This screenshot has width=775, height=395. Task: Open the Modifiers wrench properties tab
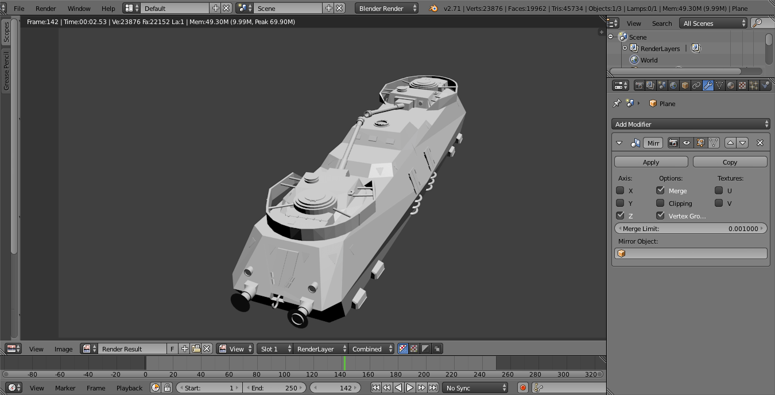point(708,85)
